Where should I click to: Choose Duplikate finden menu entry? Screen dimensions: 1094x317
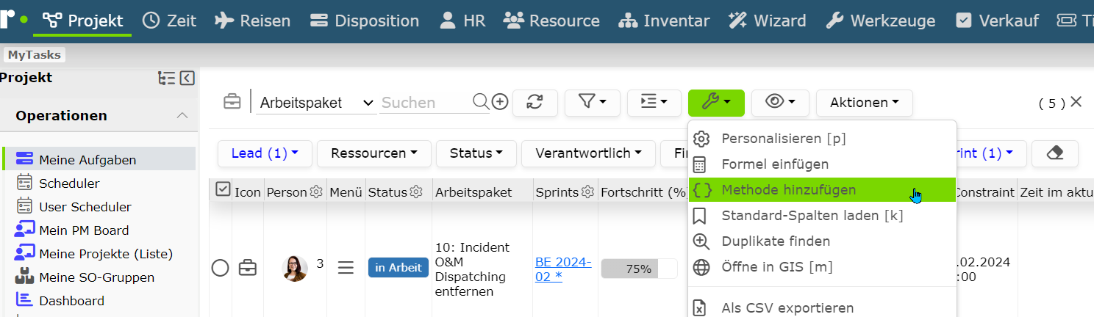pyautogui.click(x=822, y=241)
